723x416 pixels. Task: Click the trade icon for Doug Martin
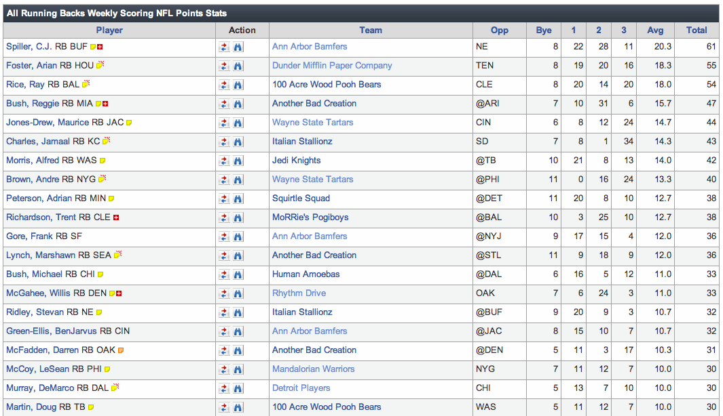223,407
